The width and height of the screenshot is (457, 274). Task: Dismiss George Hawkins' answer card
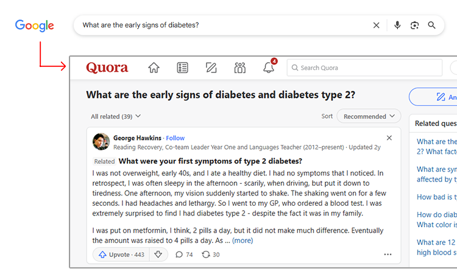(x=389, y=138)
